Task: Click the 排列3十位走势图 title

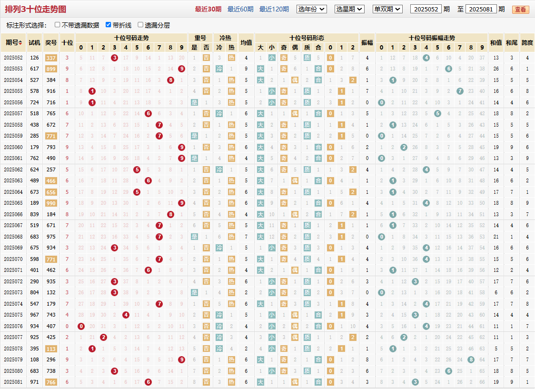Action: click(x=36, y=9)
